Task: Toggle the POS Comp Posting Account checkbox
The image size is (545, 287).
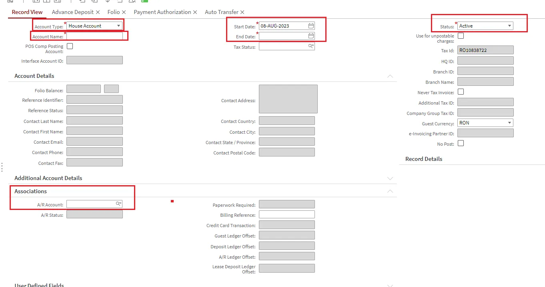Action: (x=70, y=46)
